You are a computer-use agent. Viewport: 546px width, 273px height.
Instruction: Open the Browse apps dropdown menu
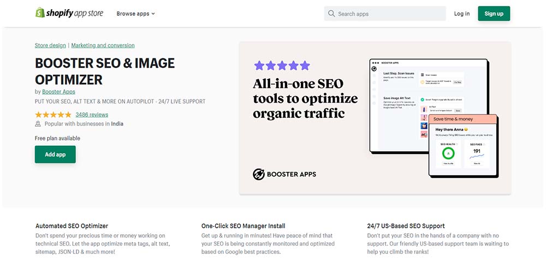click(x=136, y=14)
